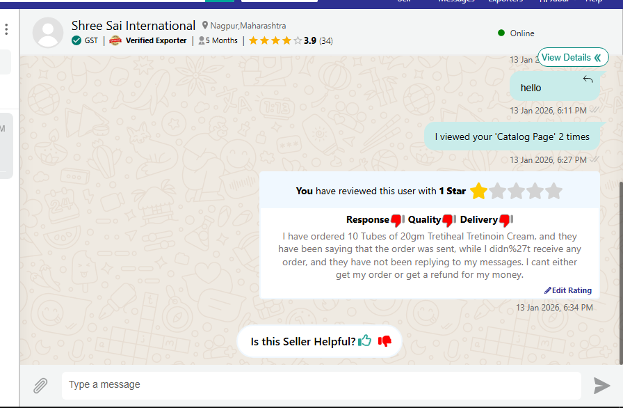Click the reply arrow on the hello message
The width and height of the screenshot is (623, 408).
coord(588,79)
